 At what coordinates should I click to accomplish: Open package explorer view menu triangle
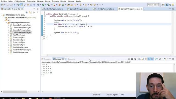[37, 12]
